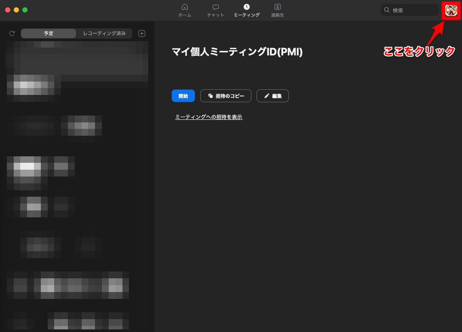
Task: Click 招待のコピー (copy invitation) button
Action: click(226, 96)
